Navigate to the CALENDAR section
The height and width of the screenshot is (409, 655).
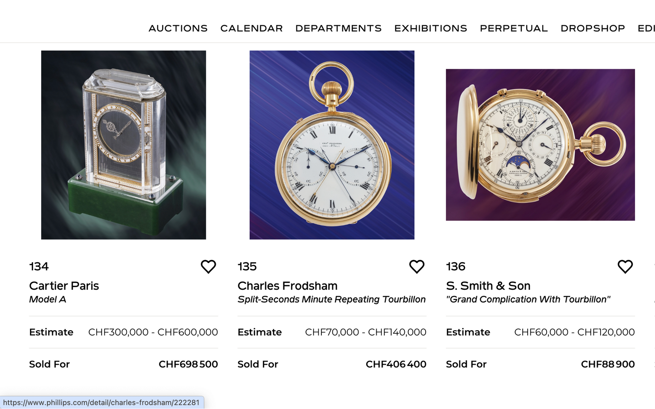(251, 28)
